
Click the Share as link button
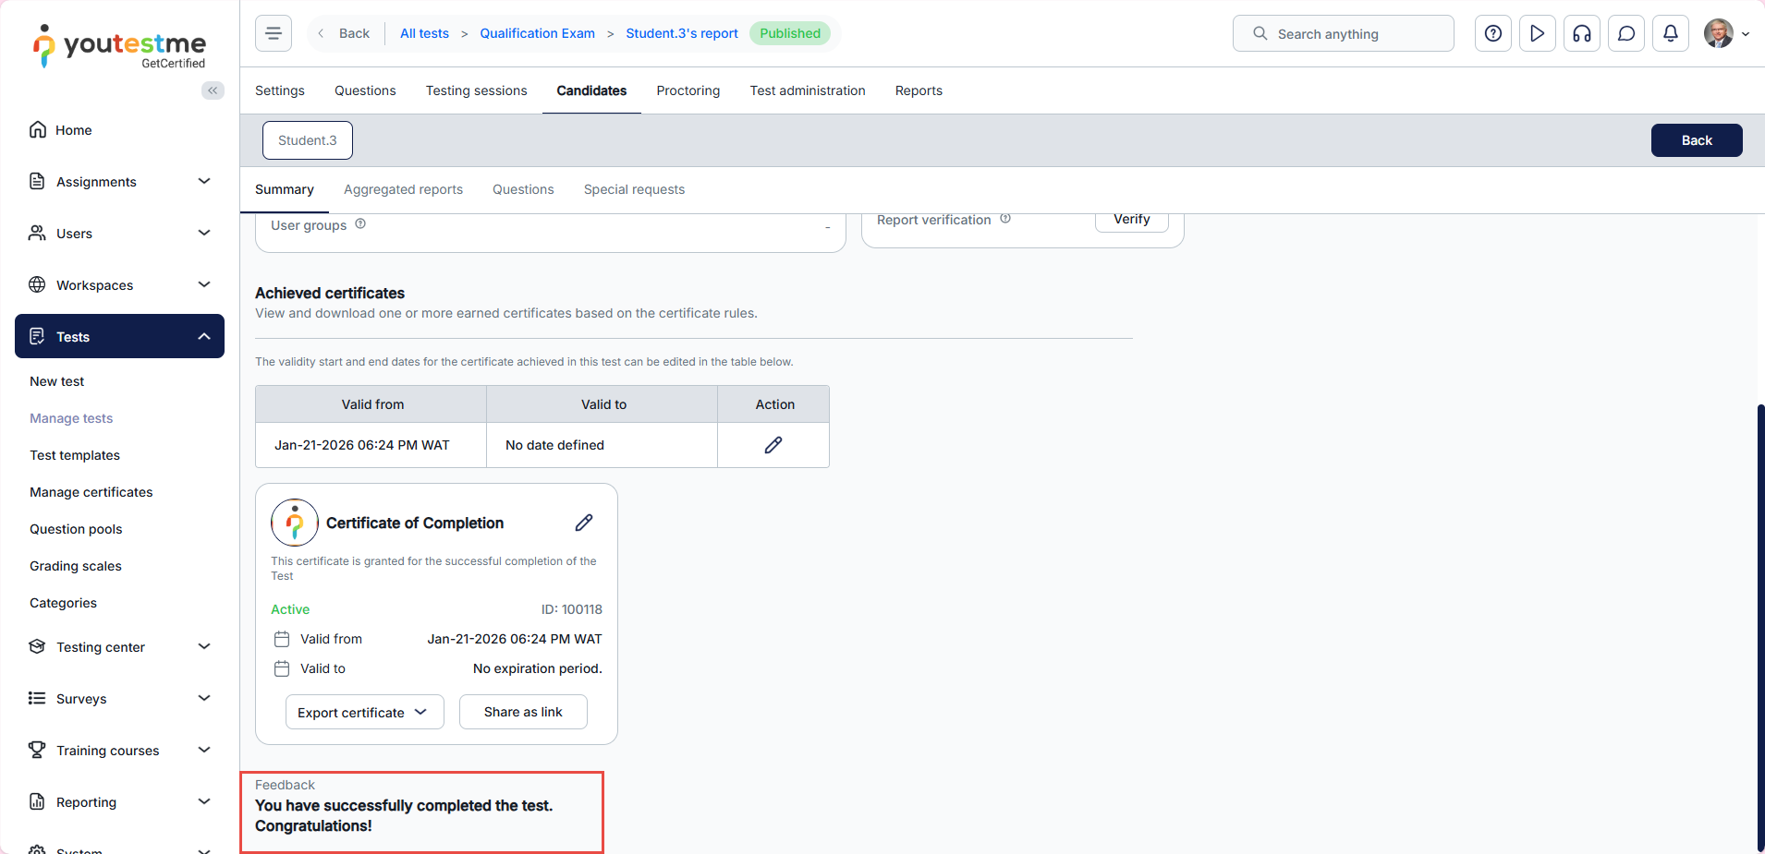point(523,712)
